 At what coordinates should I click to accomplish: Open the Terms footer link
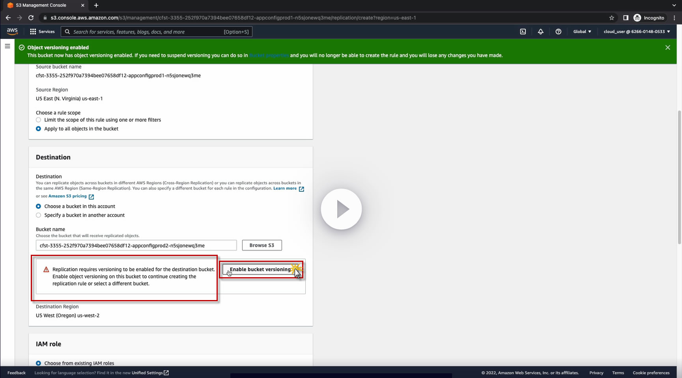[x=618, y=373]
